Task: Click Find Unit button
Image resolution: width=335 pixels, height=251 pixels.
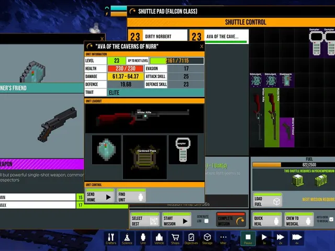Action: pyautogui.click(x=131, y=196)
